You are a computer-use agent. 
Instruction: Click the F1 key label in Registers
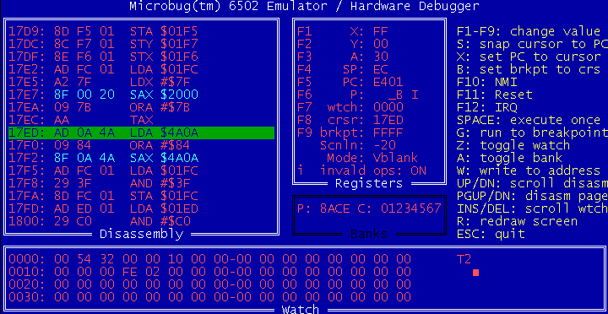(x=305, y=31)
